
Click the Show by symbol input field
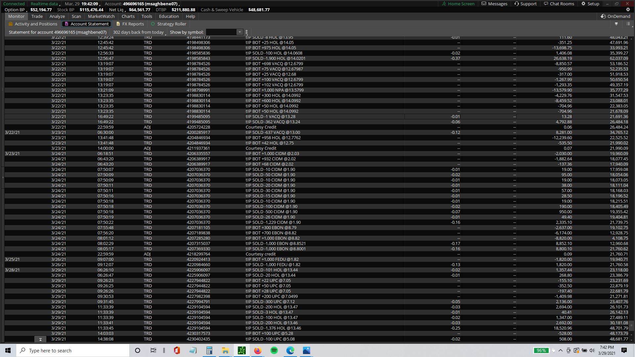(221, 32)
